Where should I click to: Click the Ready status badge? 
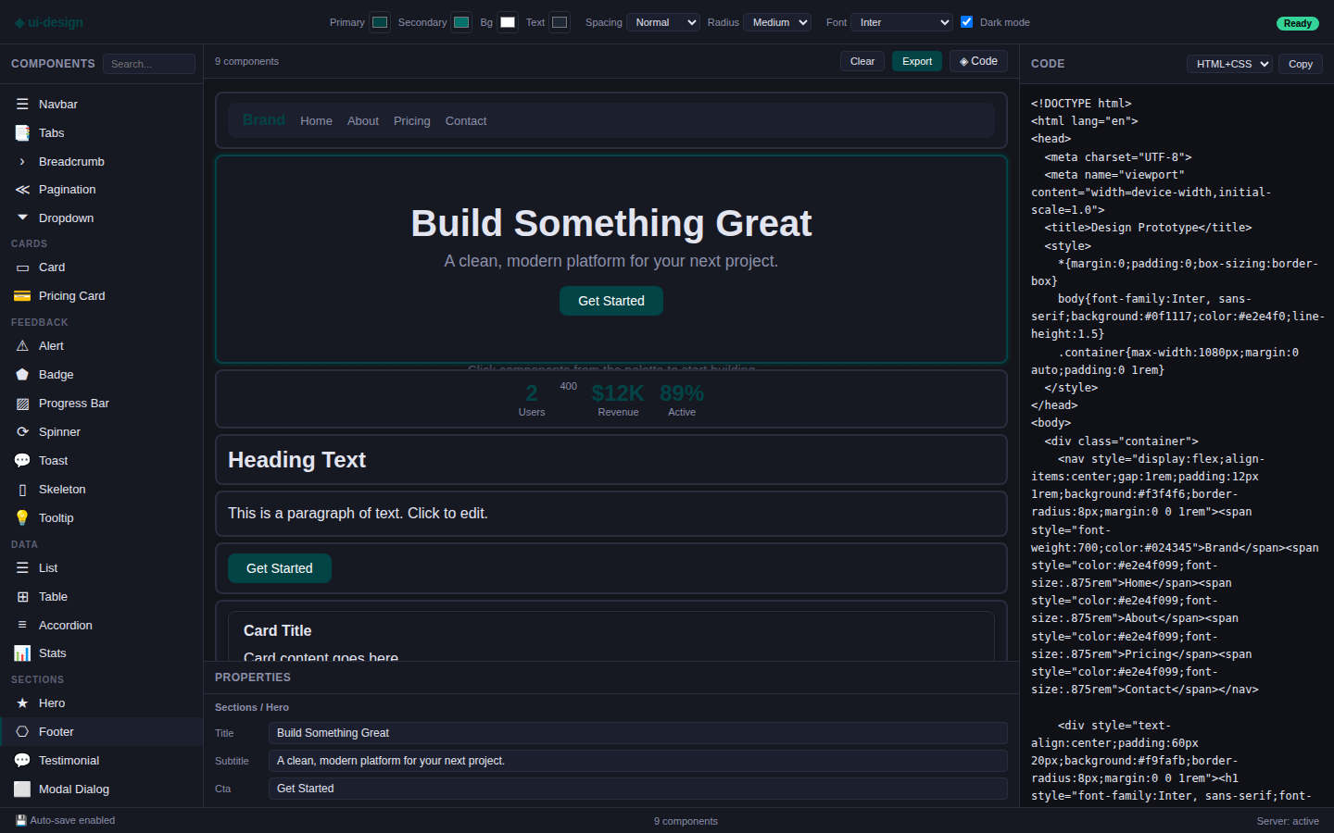coord(1298,23)
